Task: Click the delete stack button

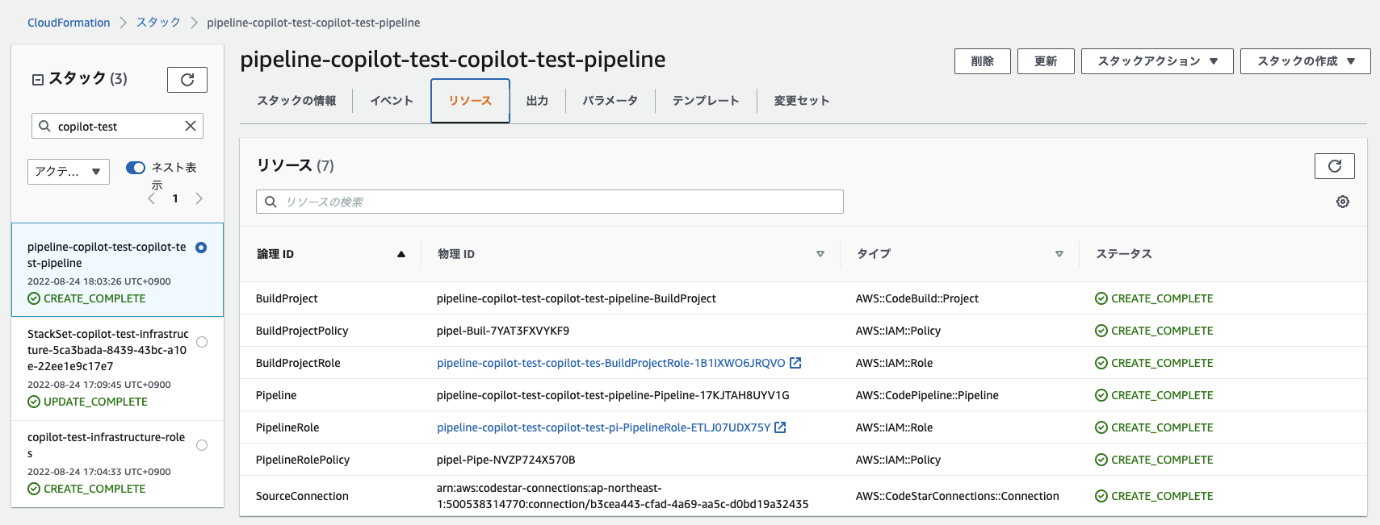Action: 982,61
